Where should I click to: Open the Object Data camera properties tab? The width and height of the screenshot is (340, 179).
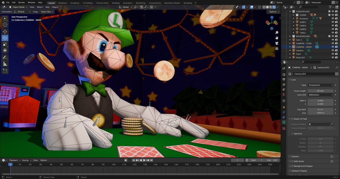tap(284, 122)
